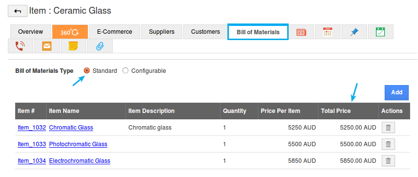Open the green task checkmark calendar tab

(x=380, y=32)
